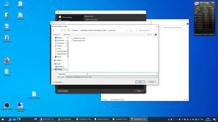Image resolution: width=218 pixels, height=122 pixels.
Task: Switch Explorer window to large icons view
Action: (x=187, y=100)
